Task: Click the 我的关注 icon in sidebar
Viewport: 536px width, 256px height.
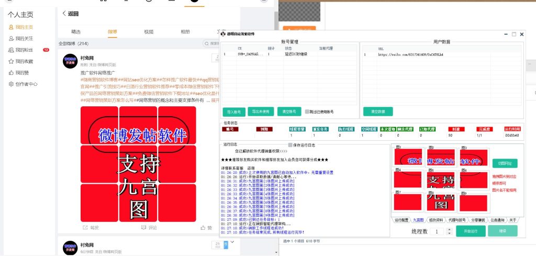Action: [11, 39]
